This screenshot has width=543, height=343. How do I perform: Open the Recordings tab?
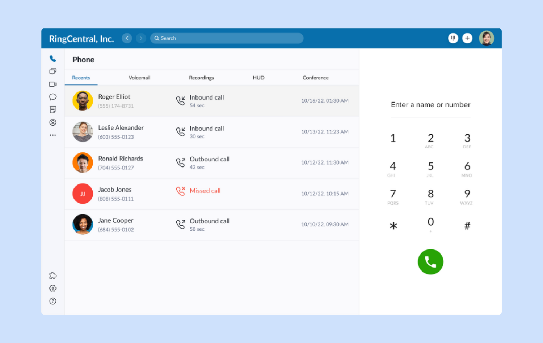click(201, 77)
